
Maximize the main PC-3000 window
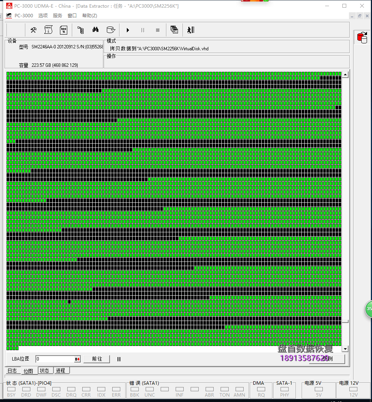pyautogui.click(x=344, y=6)
